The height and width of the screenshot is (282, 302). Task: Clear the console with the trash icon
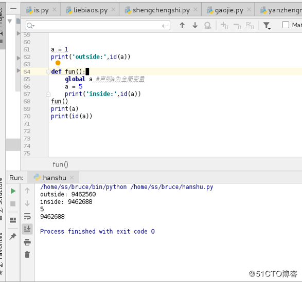(27, 254)
